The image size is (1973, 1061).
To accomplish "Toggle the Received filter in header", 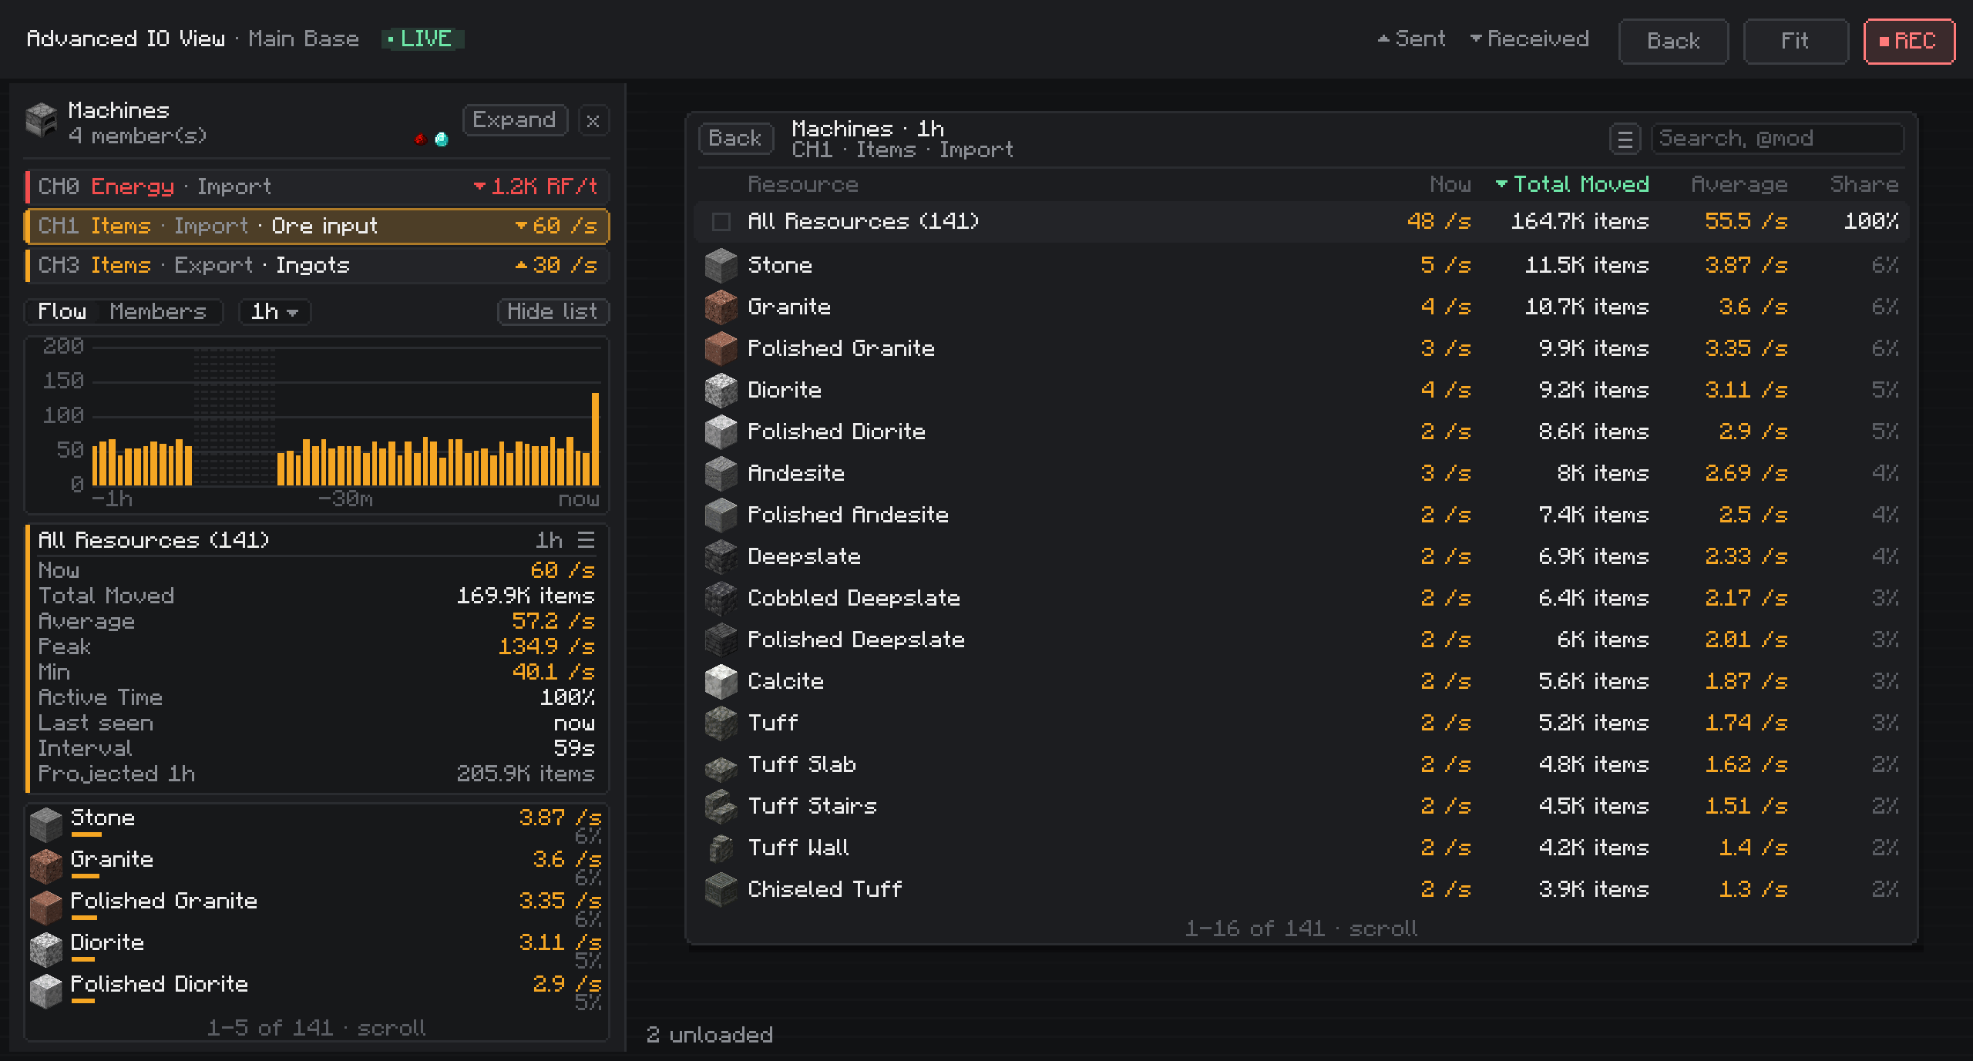I will (1529, 39).
